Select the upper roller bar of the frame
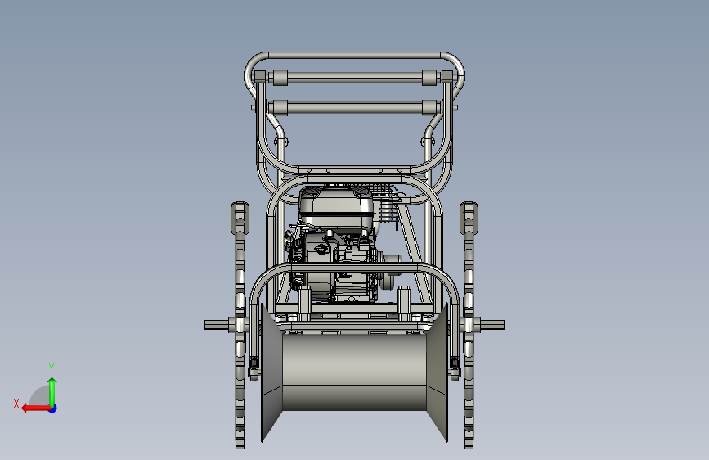Screen dimensions: 709x460 pos(355,78)
